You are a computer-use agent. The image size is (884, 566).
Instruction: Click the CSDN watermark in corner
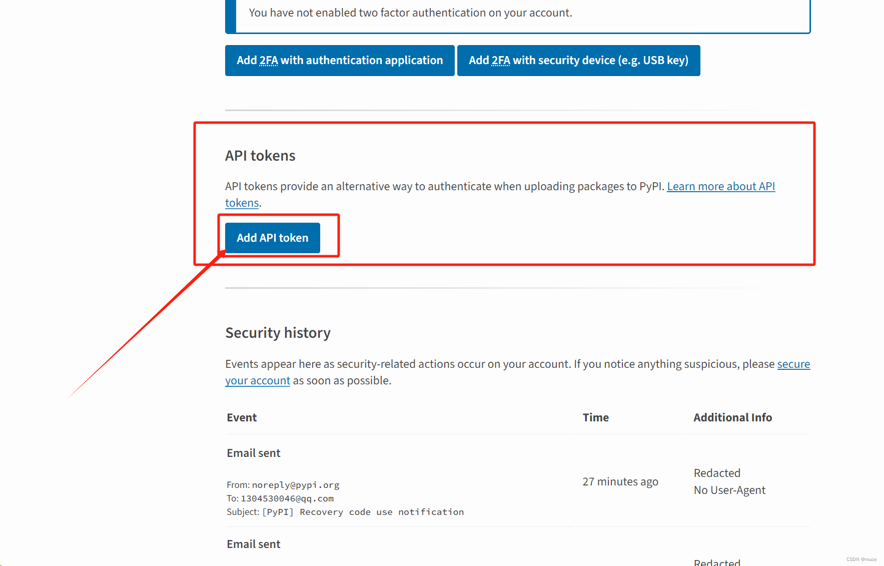pos(861,559)
